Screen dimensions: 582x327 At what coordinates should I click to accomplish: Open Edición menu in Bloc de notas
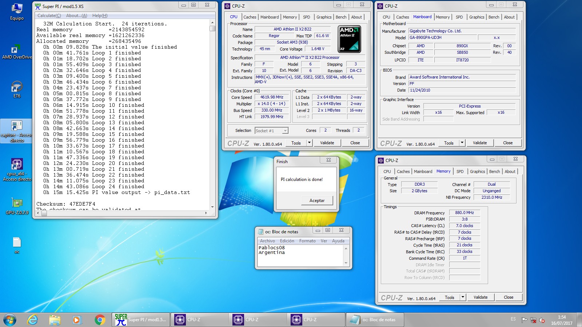pyautogui.click(x=287, y=241)
